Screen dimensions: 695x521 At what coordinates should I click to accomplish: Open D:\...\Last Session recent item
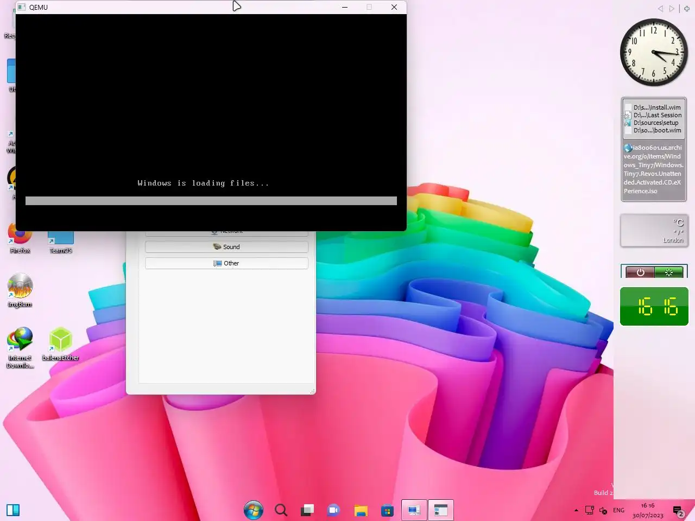[x=653, y=115]
